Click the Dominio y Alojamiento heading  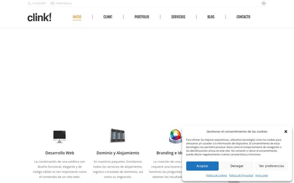tap(118, 153)
